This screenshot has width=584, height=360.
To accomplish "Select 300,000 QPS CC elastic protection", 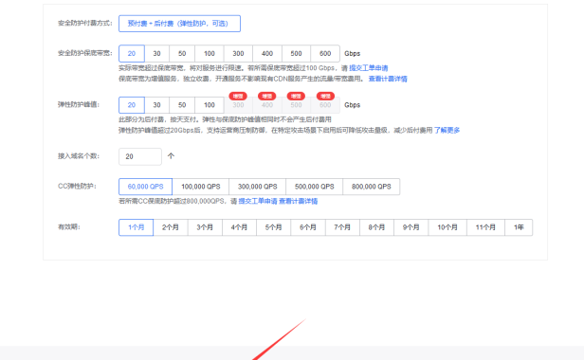I will [257, 187].
